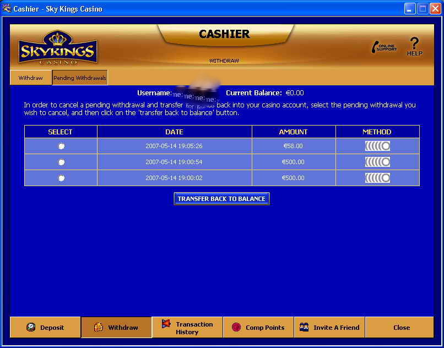Click the SELECT column header
Screen dimensions: 444x348
click(x=61, y=132)
